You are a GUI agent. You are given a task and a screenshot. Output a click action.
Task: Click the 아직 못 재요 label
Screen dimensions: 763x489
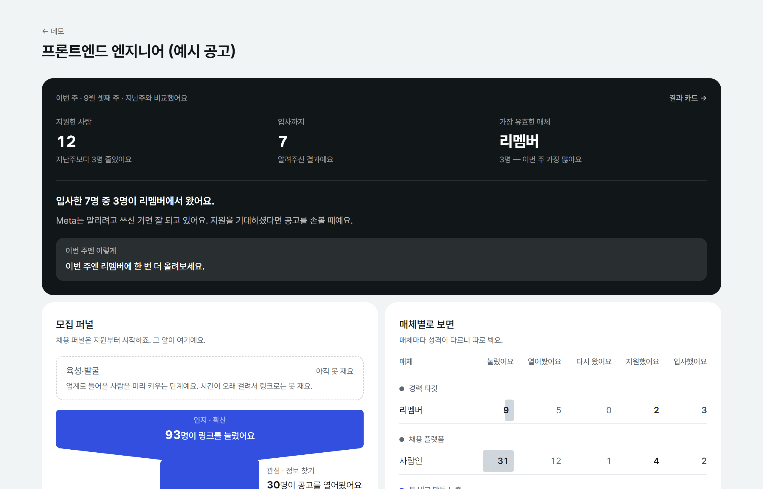pos(334,371)
